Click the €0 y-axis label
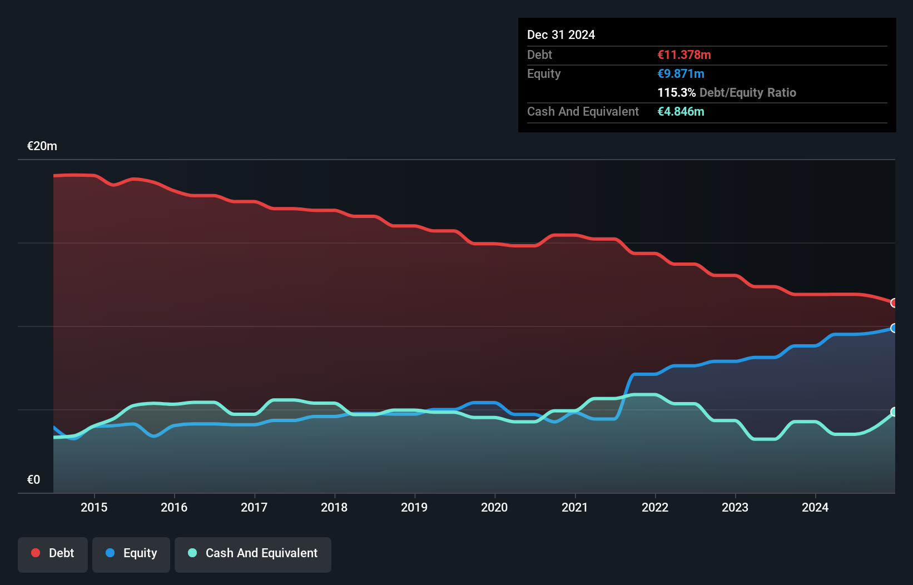913x585 pixels. click(33, 480)
